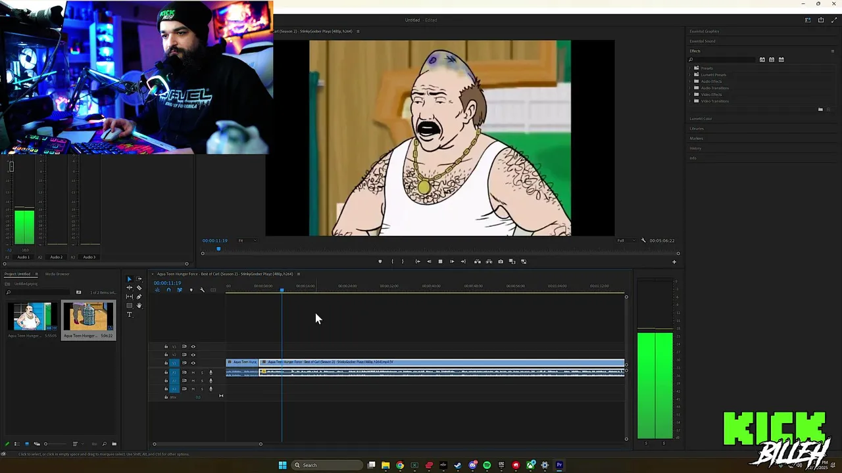Select the Selection tool arrow
This screenshot has width=842, height=473.
(130, 279)
